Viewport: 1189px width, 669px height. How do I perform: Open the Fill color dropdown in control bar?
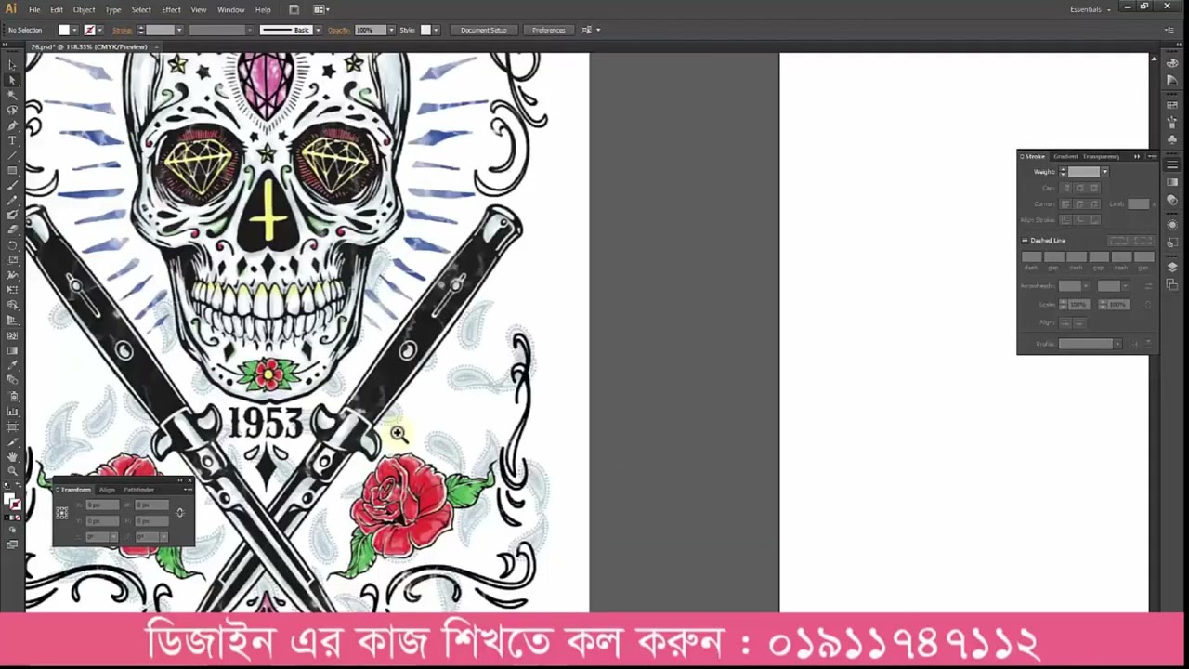coord(75,30)
